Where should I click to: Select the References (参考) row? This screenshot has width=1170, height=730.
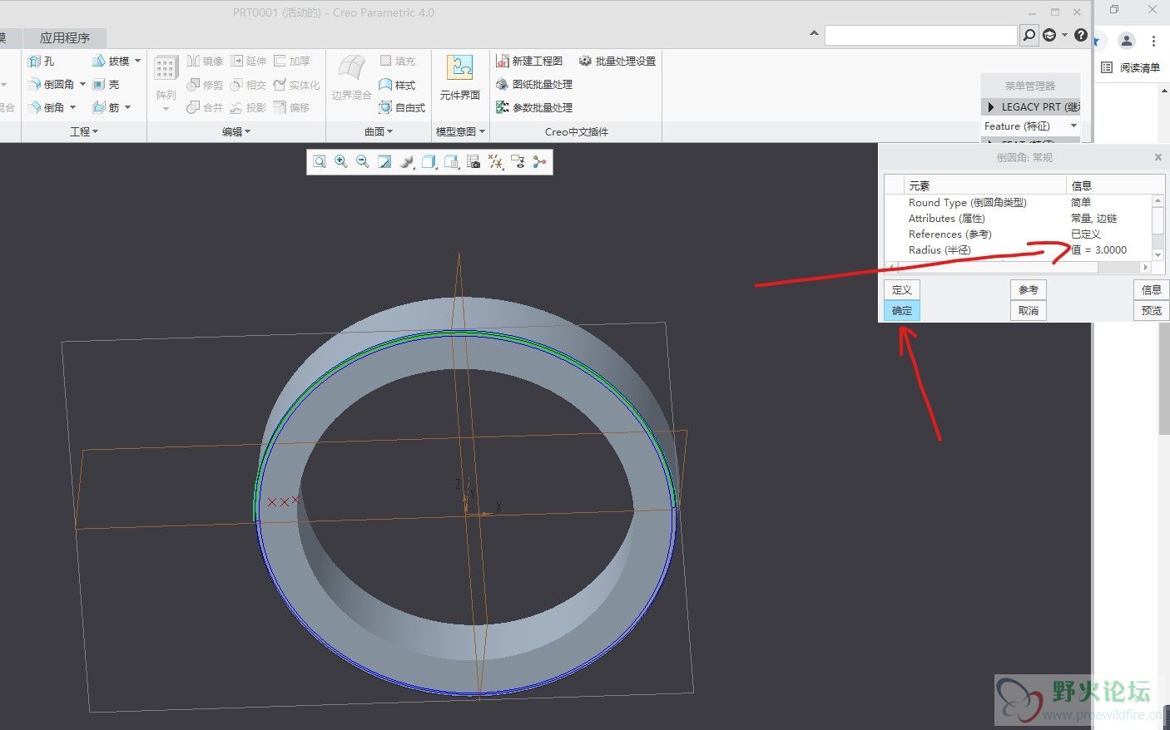click(x=1019, y=234)
